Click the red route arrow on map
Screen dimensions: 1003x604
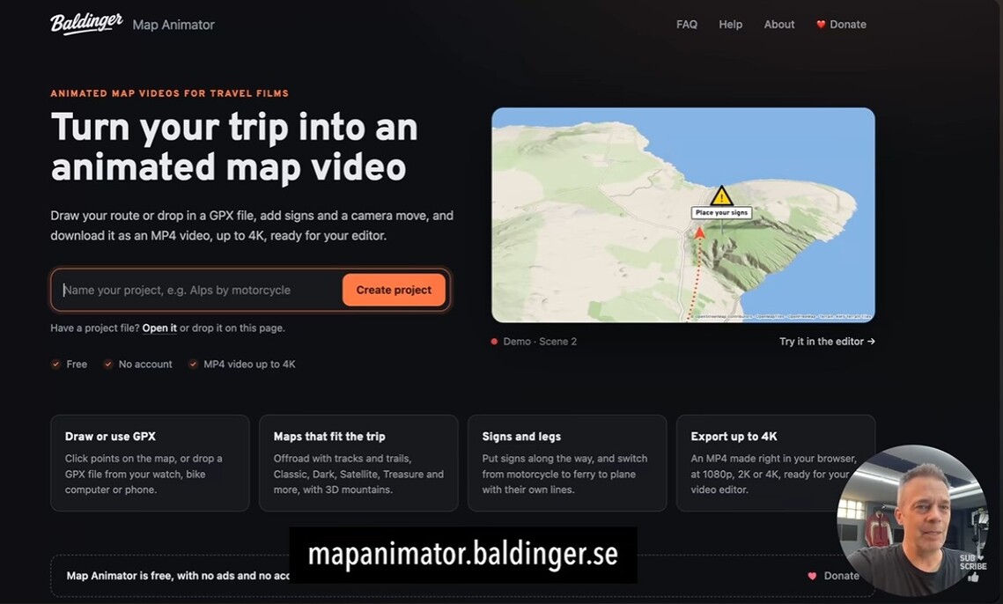(x=700, y=232)
